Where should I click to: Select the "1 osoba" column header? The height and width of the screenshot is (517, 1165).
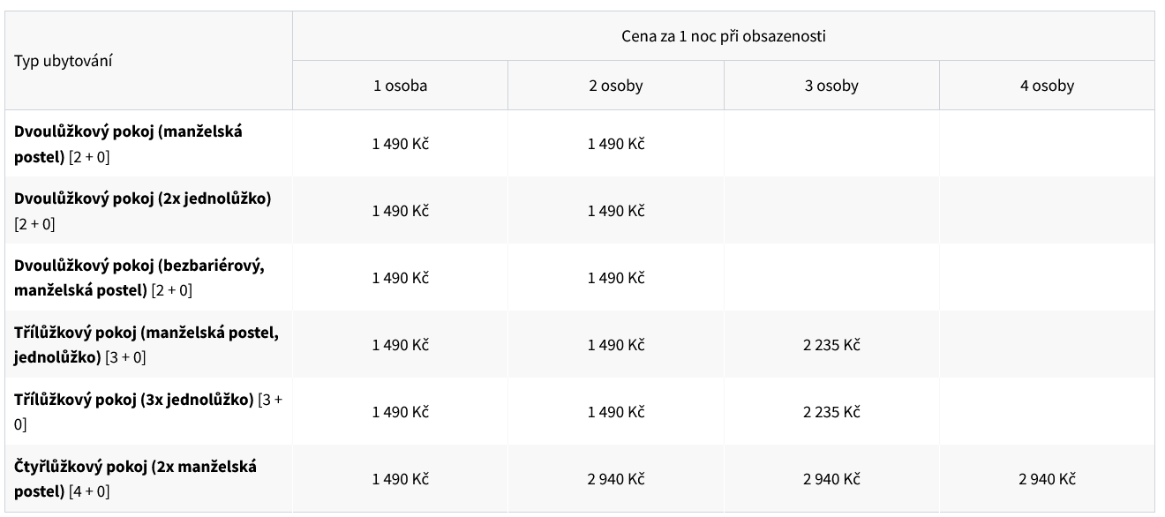pyautogui.click(x=400, y=86)
